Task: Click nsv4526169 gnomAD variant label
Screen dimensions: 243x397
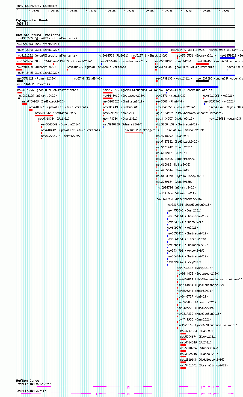Action: pos(207,325)
